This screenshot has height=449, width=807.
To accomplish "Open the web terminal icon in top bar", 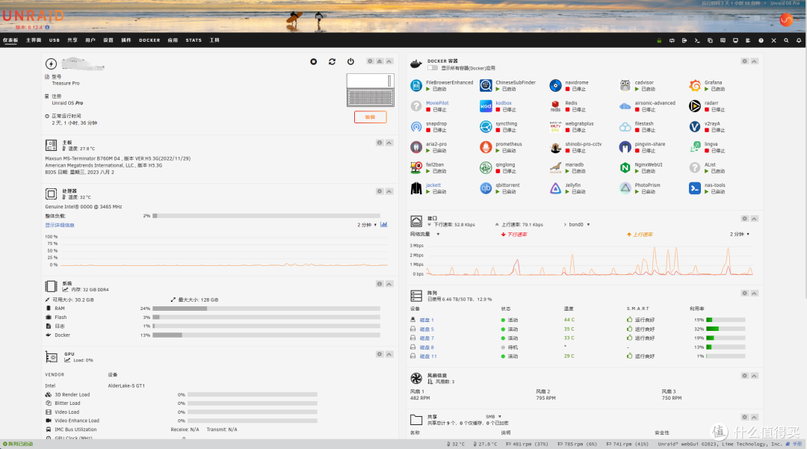I will (697, 40).
